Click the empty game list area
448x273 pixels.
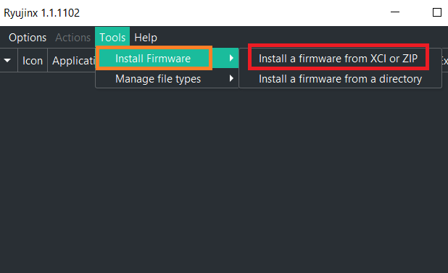[x=224, y=177]
